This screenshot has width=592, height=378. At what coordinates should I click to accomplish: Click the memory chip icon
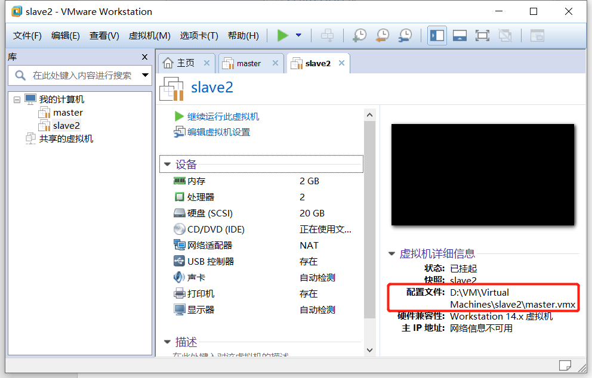tap(180, 181)
